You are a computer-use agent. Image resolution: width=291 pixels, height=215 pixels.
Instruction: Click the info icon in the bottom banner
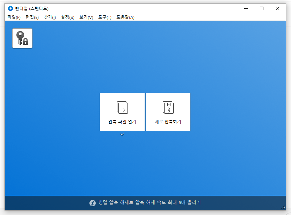coord(92,202)
